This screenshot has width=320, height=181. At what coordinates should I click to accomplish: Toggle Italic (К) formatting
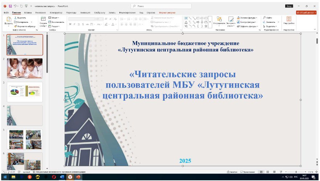[x=74, y=24]
